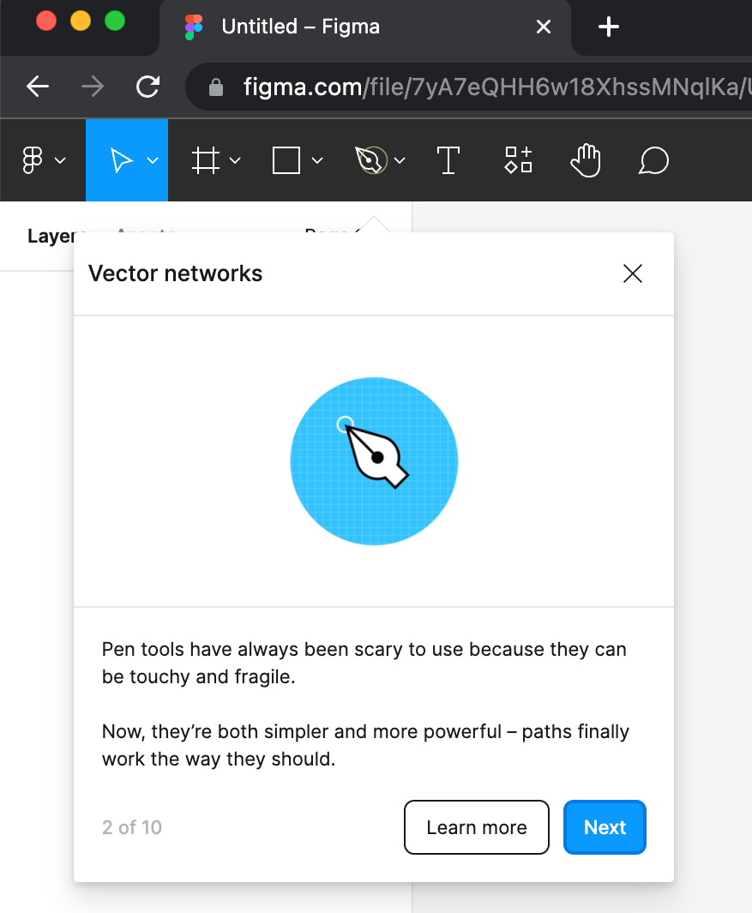Close the Vector networks popup
The width and height of the screenshot is (752, 913).
point(633,273)
